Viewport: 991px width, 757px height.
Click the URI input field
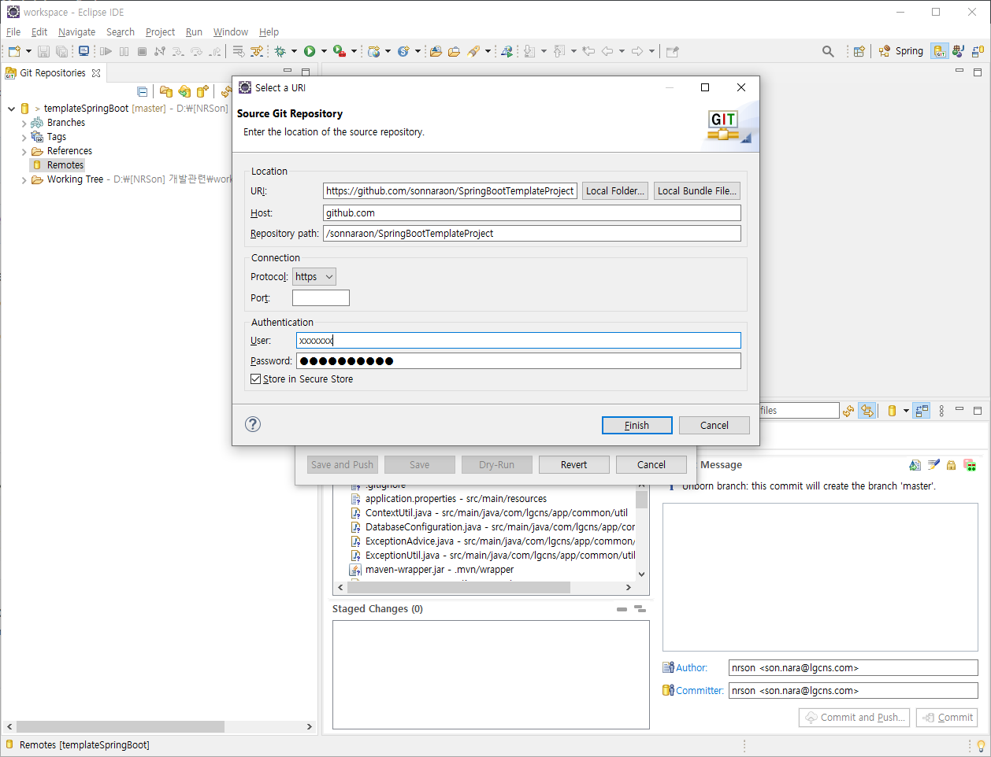click(x=450, y=190)
